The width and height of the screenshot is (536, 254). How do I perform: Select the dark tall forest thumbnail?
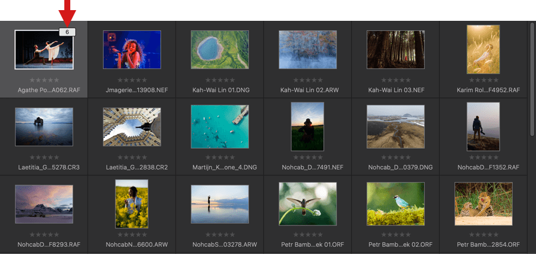(x=395, y=49)
